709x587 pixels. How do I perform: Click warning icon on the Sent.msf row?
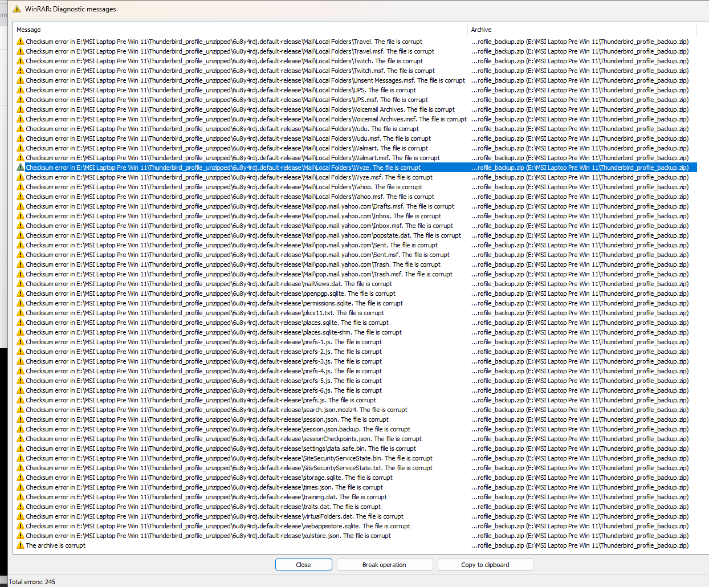21,255
